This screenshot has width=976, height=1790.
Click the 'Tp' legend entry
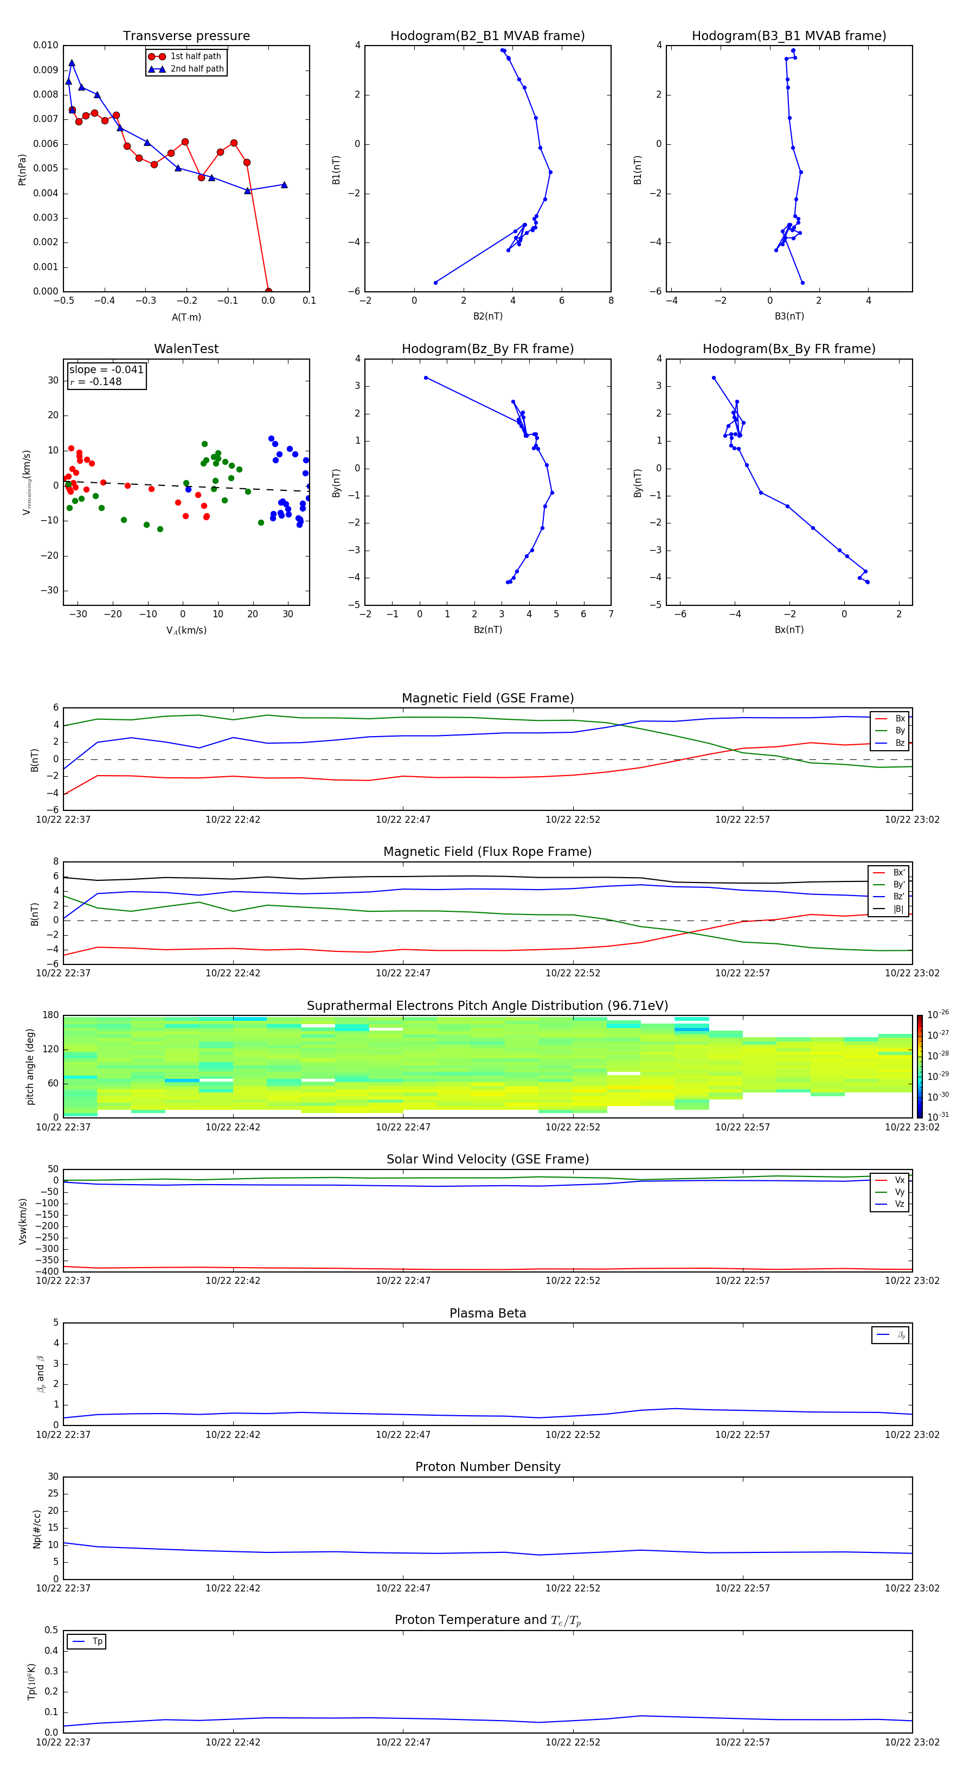coord(87,1641)
